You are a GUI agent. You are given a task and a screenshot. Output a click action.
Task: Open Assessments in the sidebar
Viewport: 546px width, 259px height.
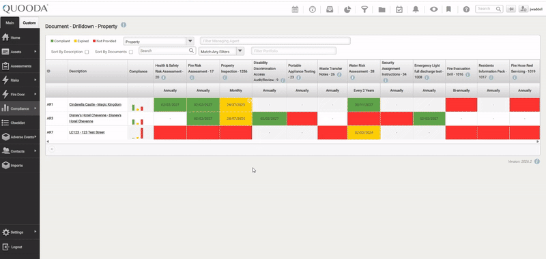pyautogui.click(x=20, y=66)
